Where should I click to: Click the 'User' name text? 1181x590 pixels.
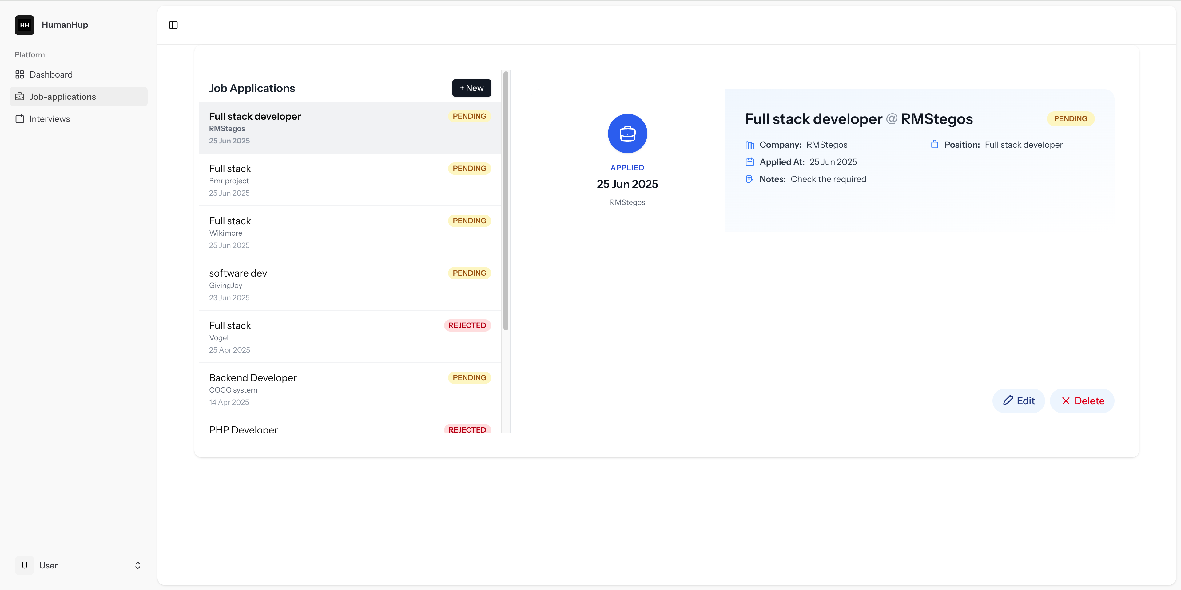coord(49,565)
